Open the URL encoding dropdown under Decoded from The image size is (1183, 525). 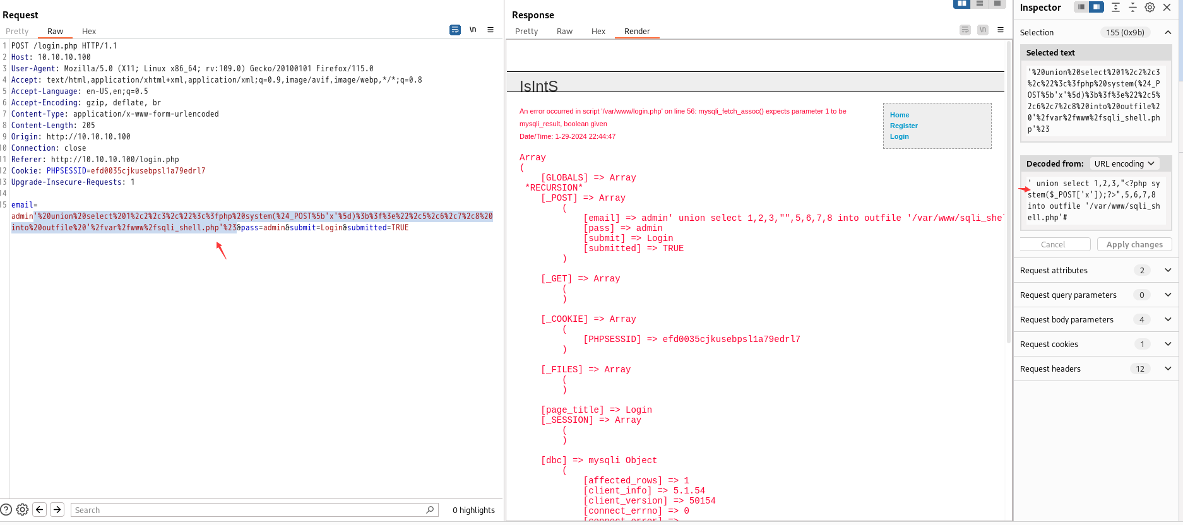pyautogui.click(x=1124, y=163)
